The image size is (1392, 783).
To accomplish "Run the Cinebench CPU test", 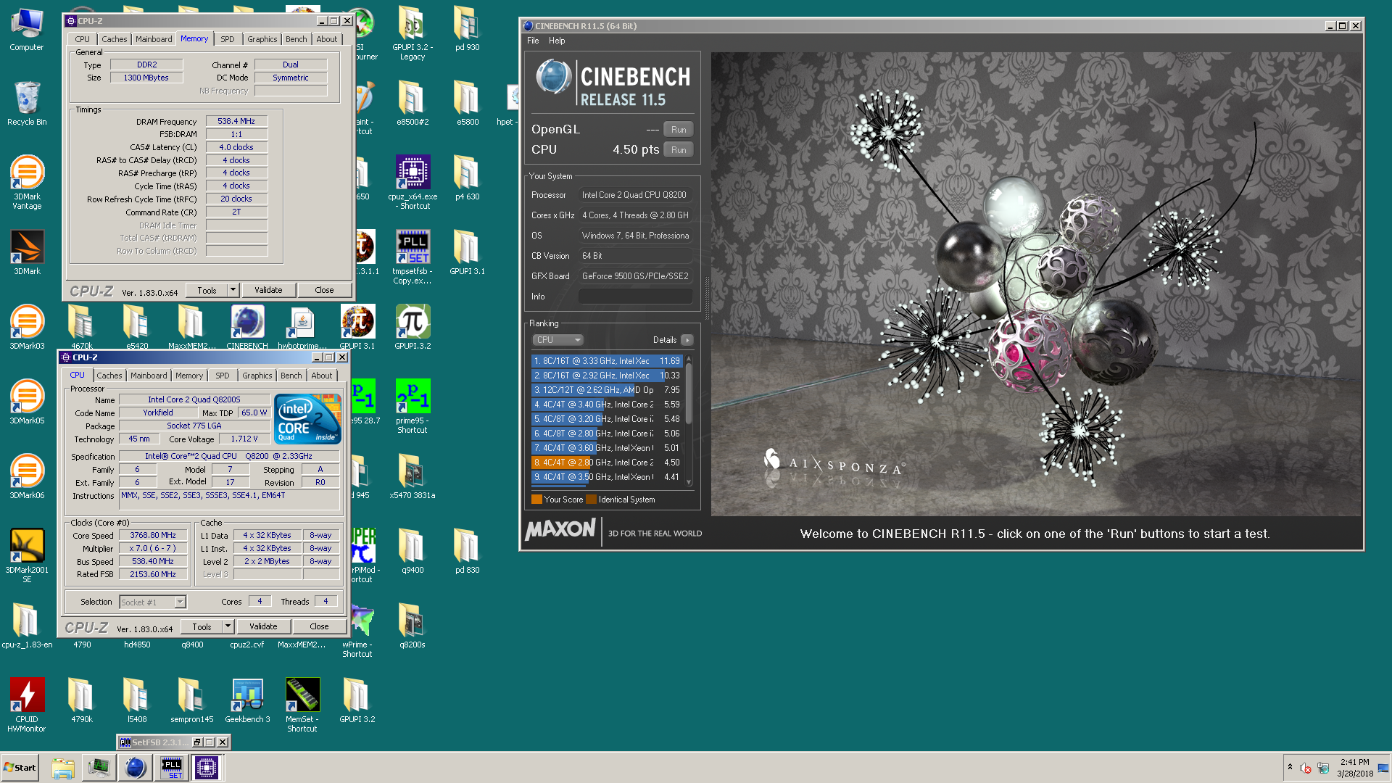I will (679, 150).
